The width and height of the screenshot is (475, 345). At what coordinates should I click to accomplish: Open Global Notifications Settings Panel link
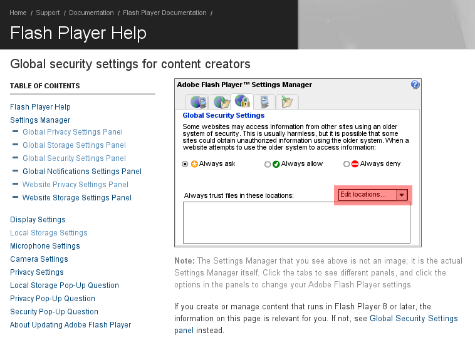coord(82,172)
